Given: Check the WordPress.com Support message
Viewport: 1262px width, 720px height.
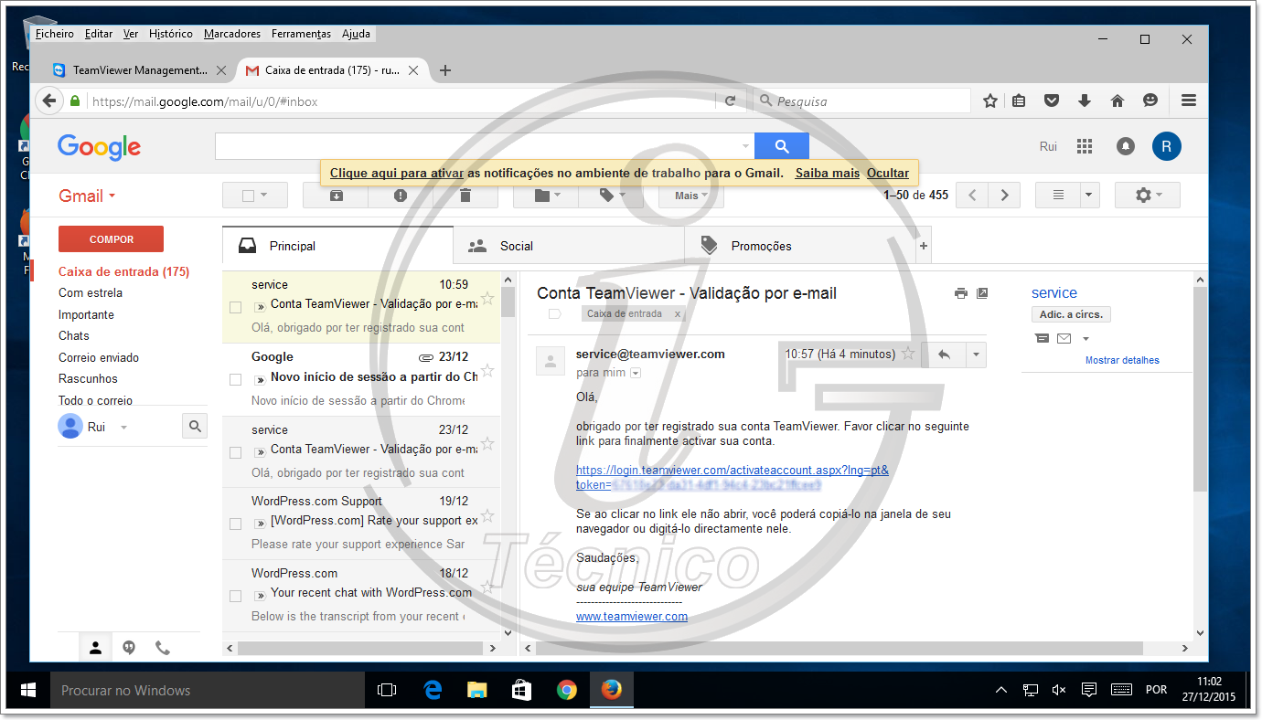Looking at the screenshot, I should pos(235,524).
